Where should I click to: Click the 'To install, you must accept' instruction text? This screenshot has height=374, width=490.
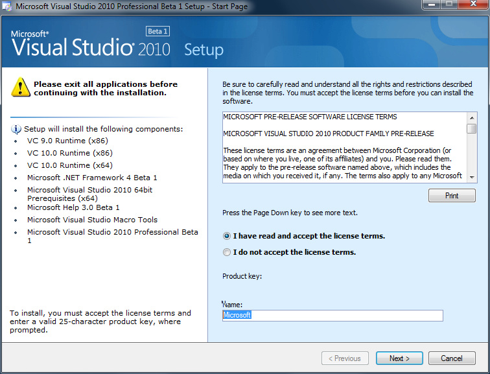point(100,321)
